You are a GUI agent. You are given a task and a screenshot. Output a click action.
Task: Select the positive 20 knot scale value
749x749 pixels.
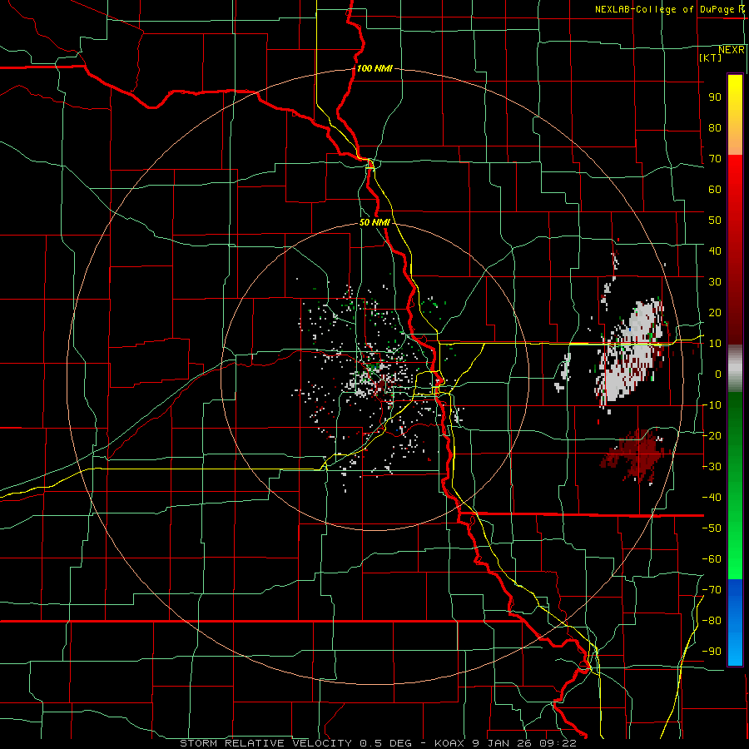point(715,312)
